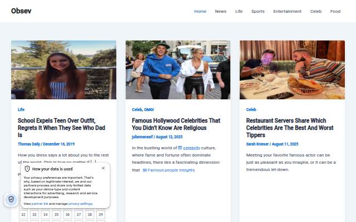This screenshot has height=222, width=356.
Task: Select number box 37
Action: pyautogui.click(x=78, y=215)
